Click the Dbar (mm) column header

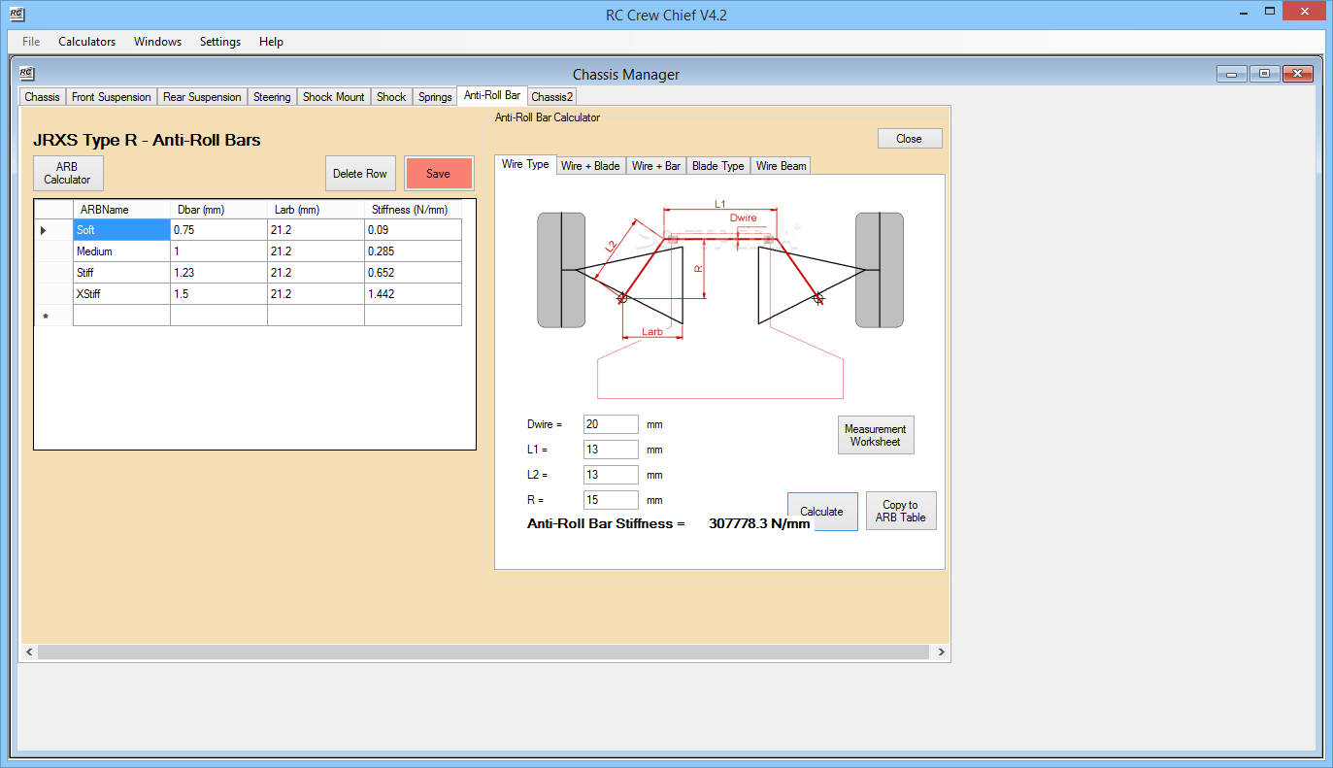click(x=218, y=210)
